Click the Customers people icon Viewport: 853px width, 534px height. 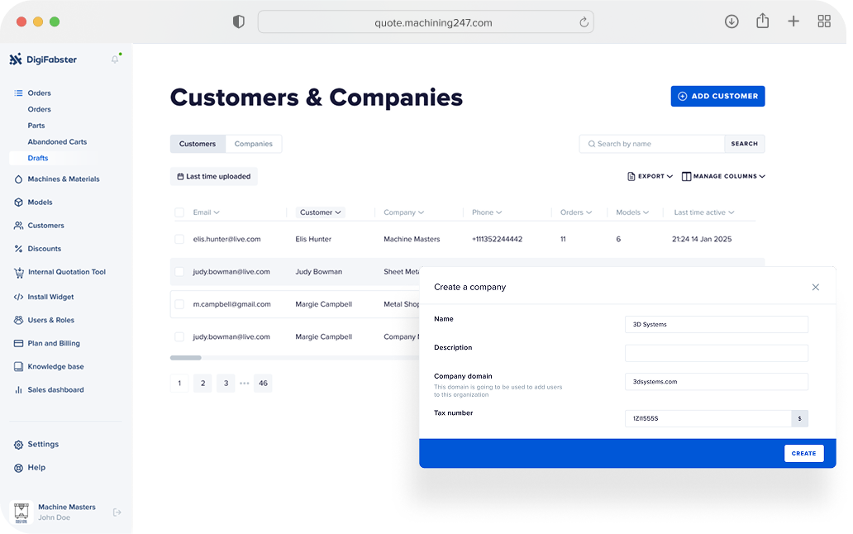(18, 225)
